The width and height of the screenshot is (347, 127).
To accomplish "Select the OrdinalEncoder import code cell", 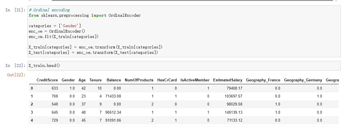I will [x=184, y=31].
